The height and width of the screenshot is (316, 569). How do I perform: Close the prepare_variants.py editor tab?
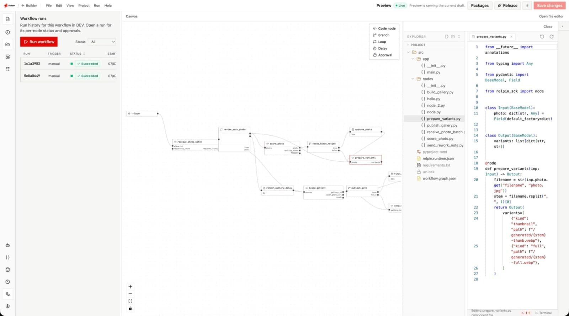511,37
